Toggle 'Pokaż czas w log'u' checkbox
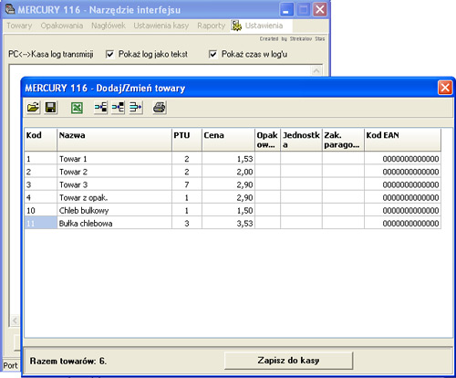The height and width of the screenshot is (378, 456). pyautogui.click(x=212, y=54)
